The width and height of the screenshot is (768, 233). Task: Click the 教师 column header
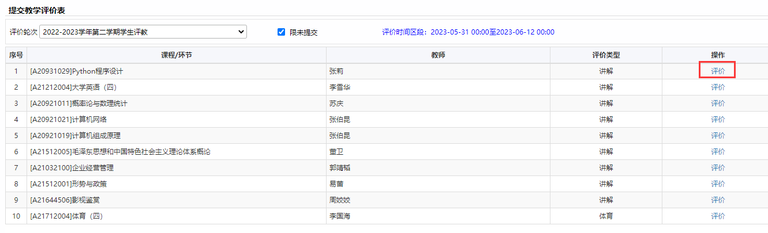click(438, 55)
